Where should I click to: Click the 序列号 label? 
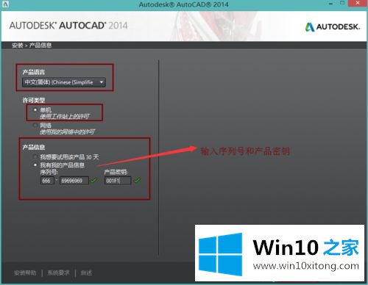[49, 172]
